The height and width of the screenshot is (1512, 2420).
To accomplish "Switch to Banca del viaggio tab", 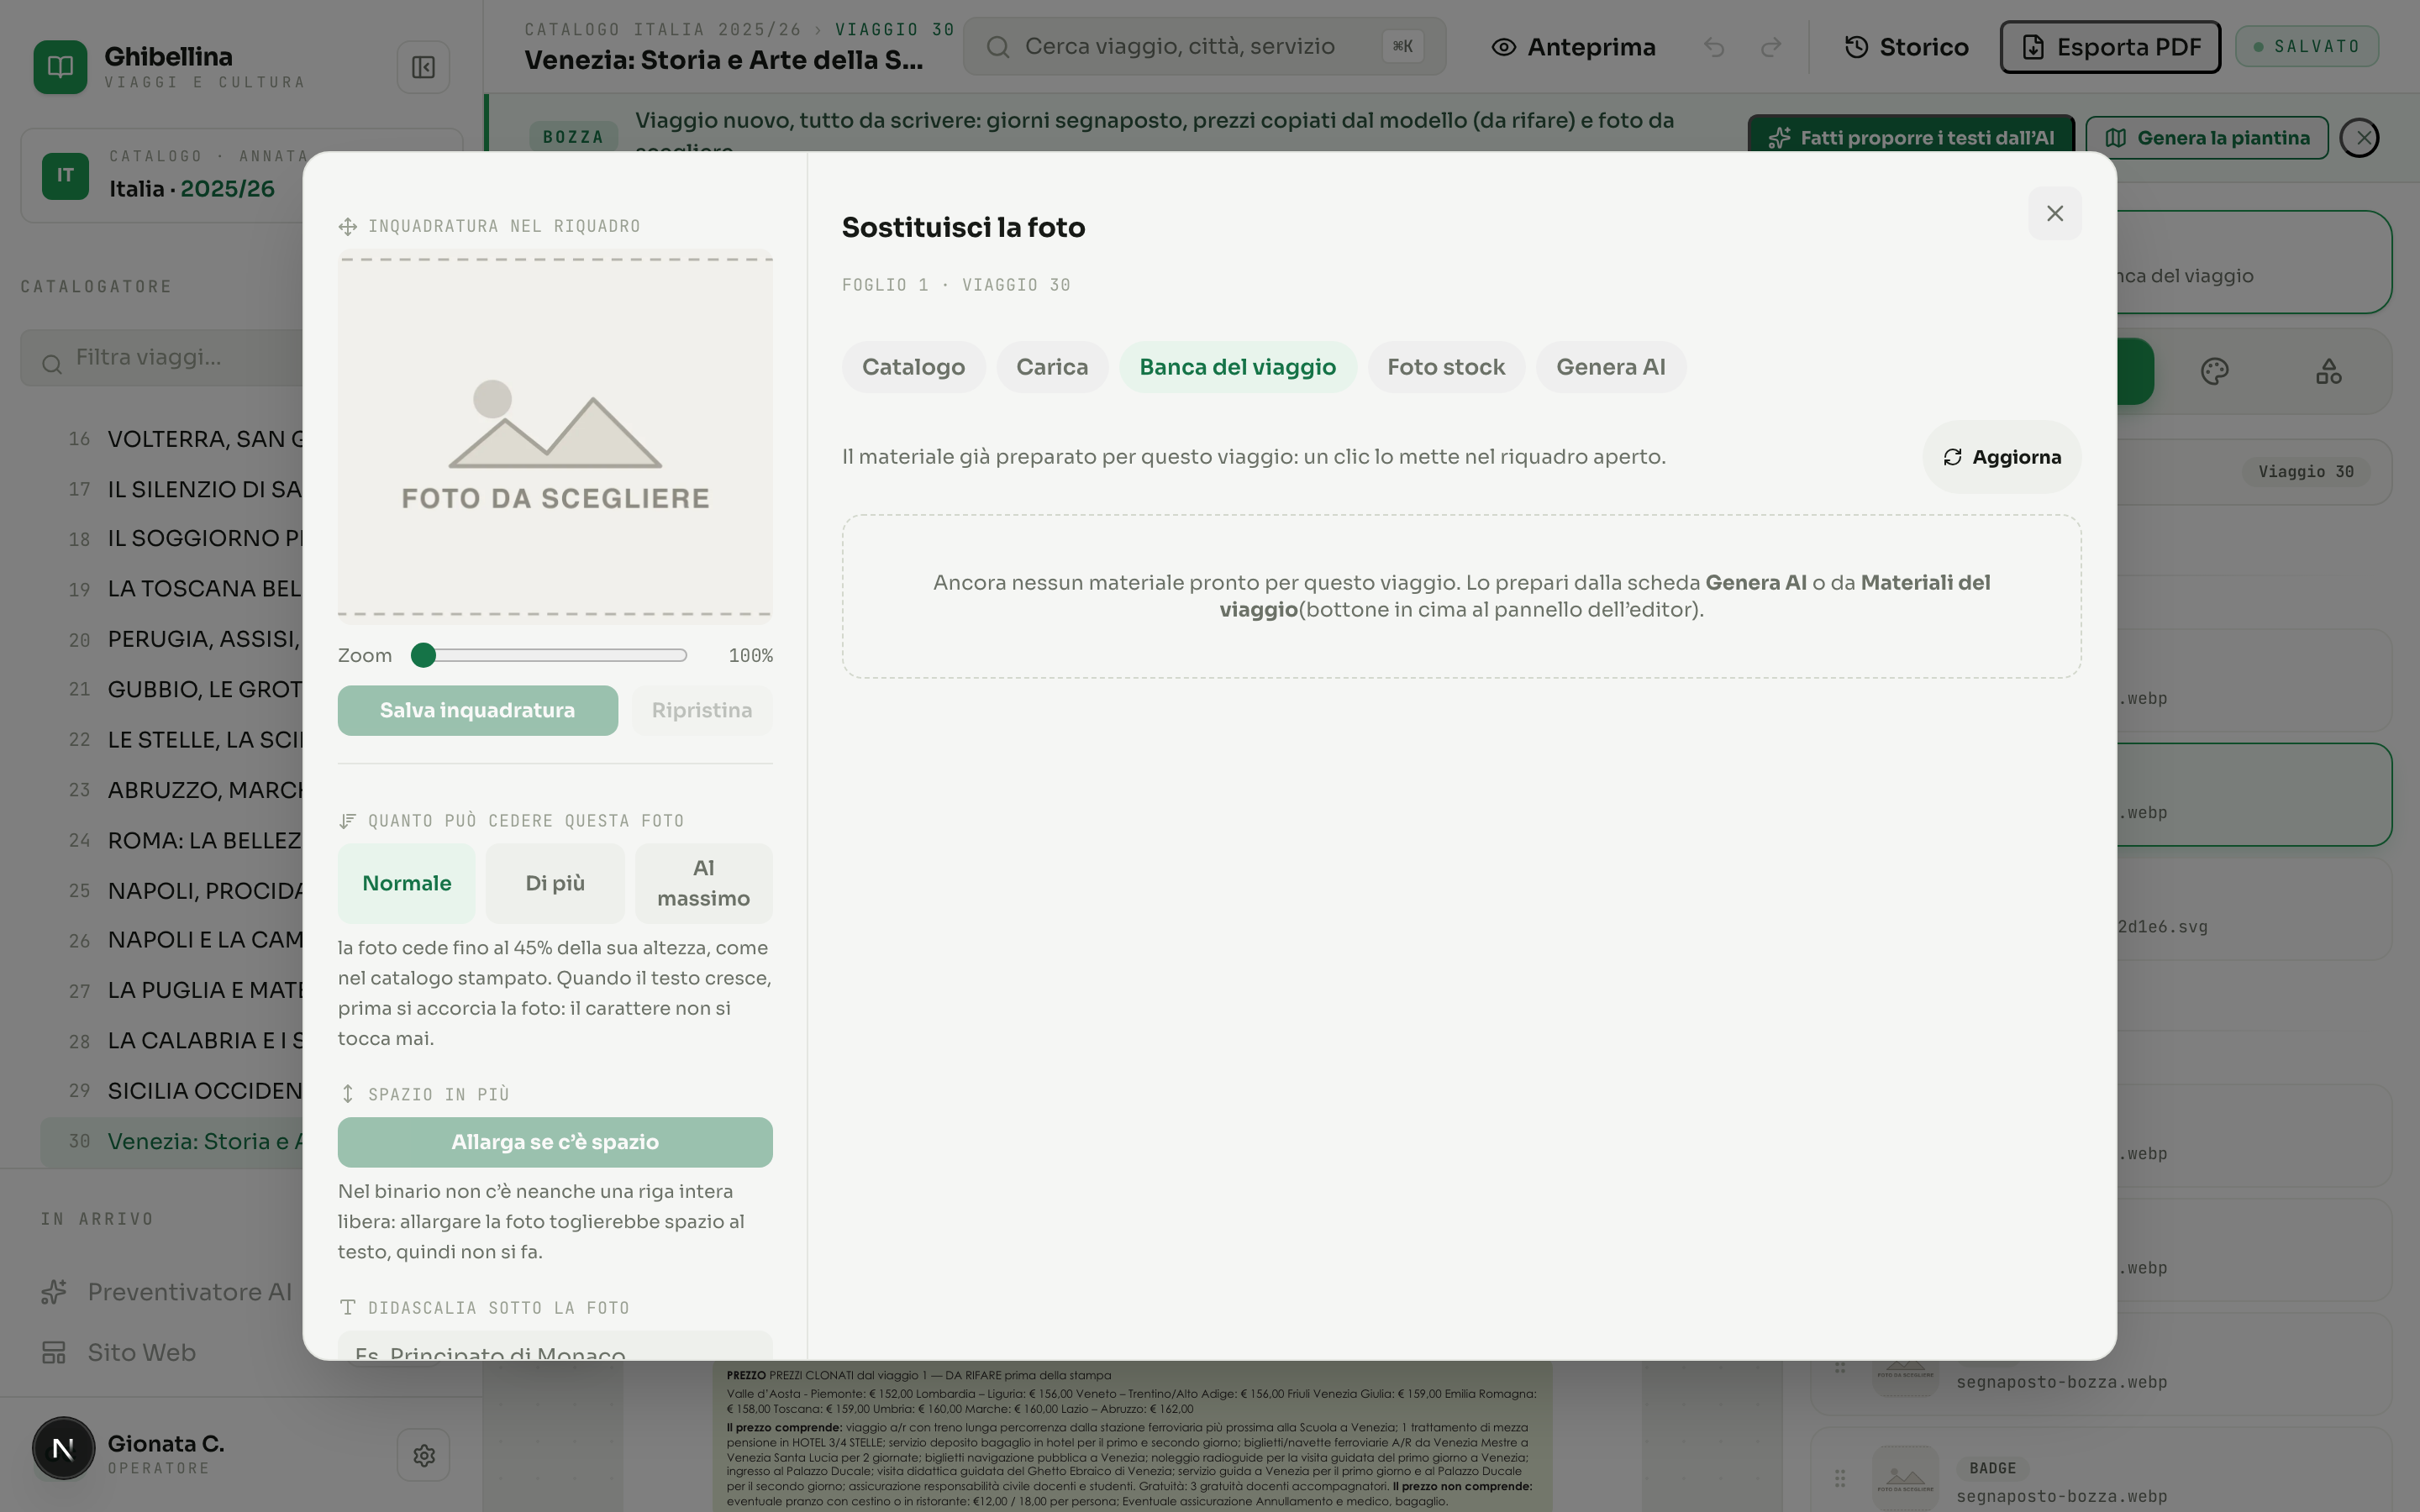I will pyautogui.click(x=1237, y=367).
